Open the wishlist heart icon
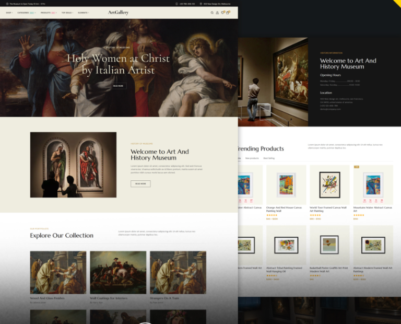The image size is (401, 324). click(222, 13)
